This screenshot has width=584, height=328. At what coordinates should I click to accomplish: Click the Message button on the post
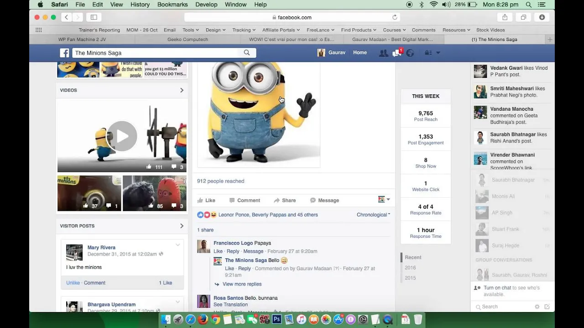324,200
